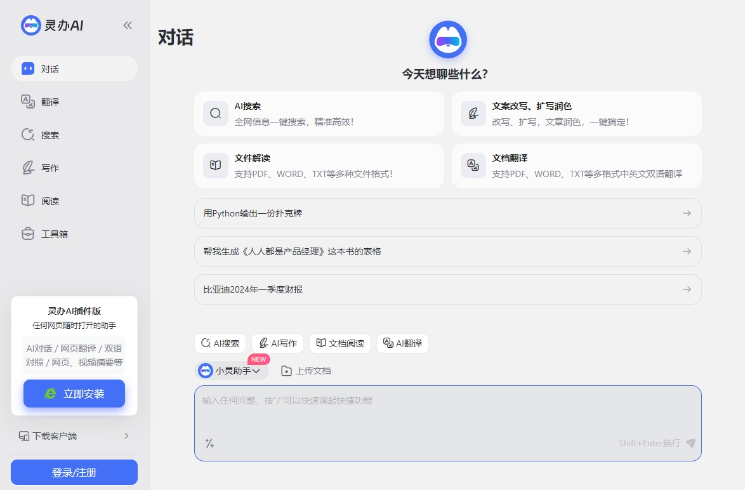This screenshot has width=745, height=490.
Task: Enable the AI翻译 mode chip
Action: click(402, 343)
